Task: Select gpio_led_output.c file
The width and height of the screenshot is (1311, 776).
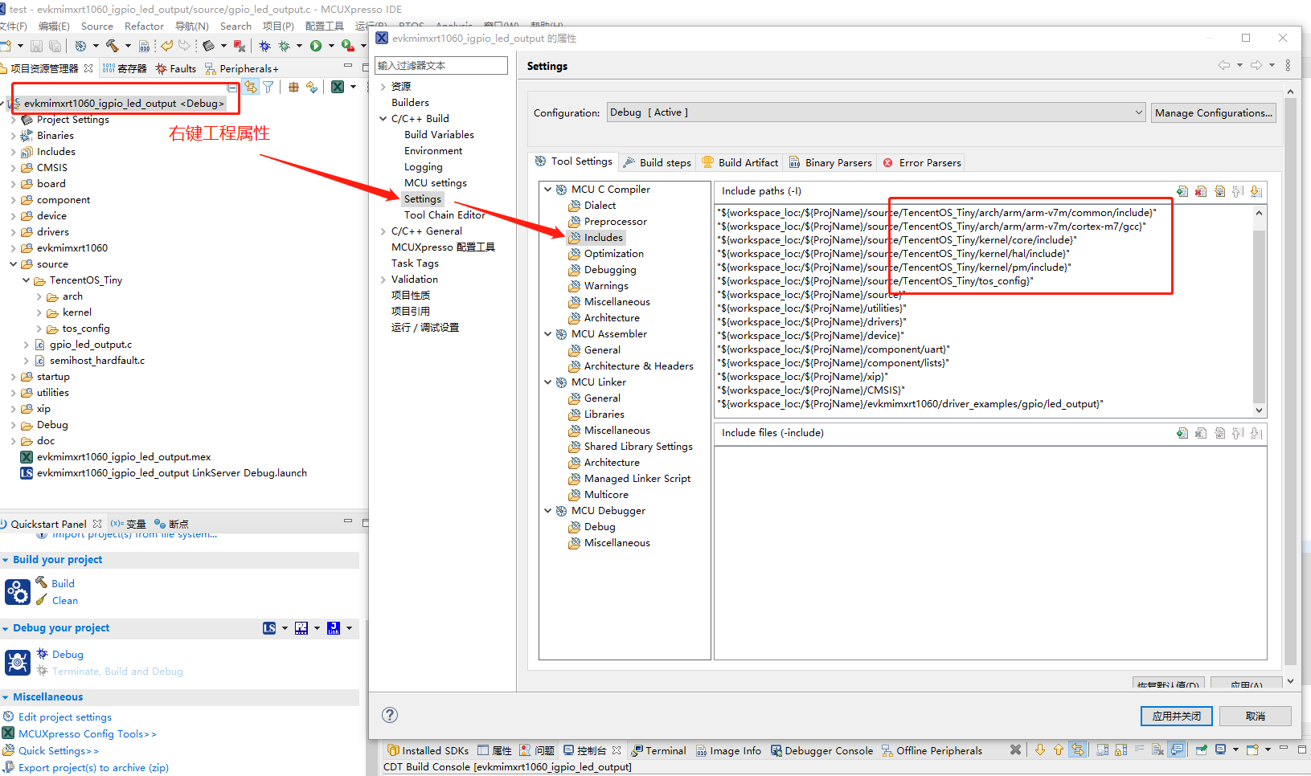Action: pos(90,345)
